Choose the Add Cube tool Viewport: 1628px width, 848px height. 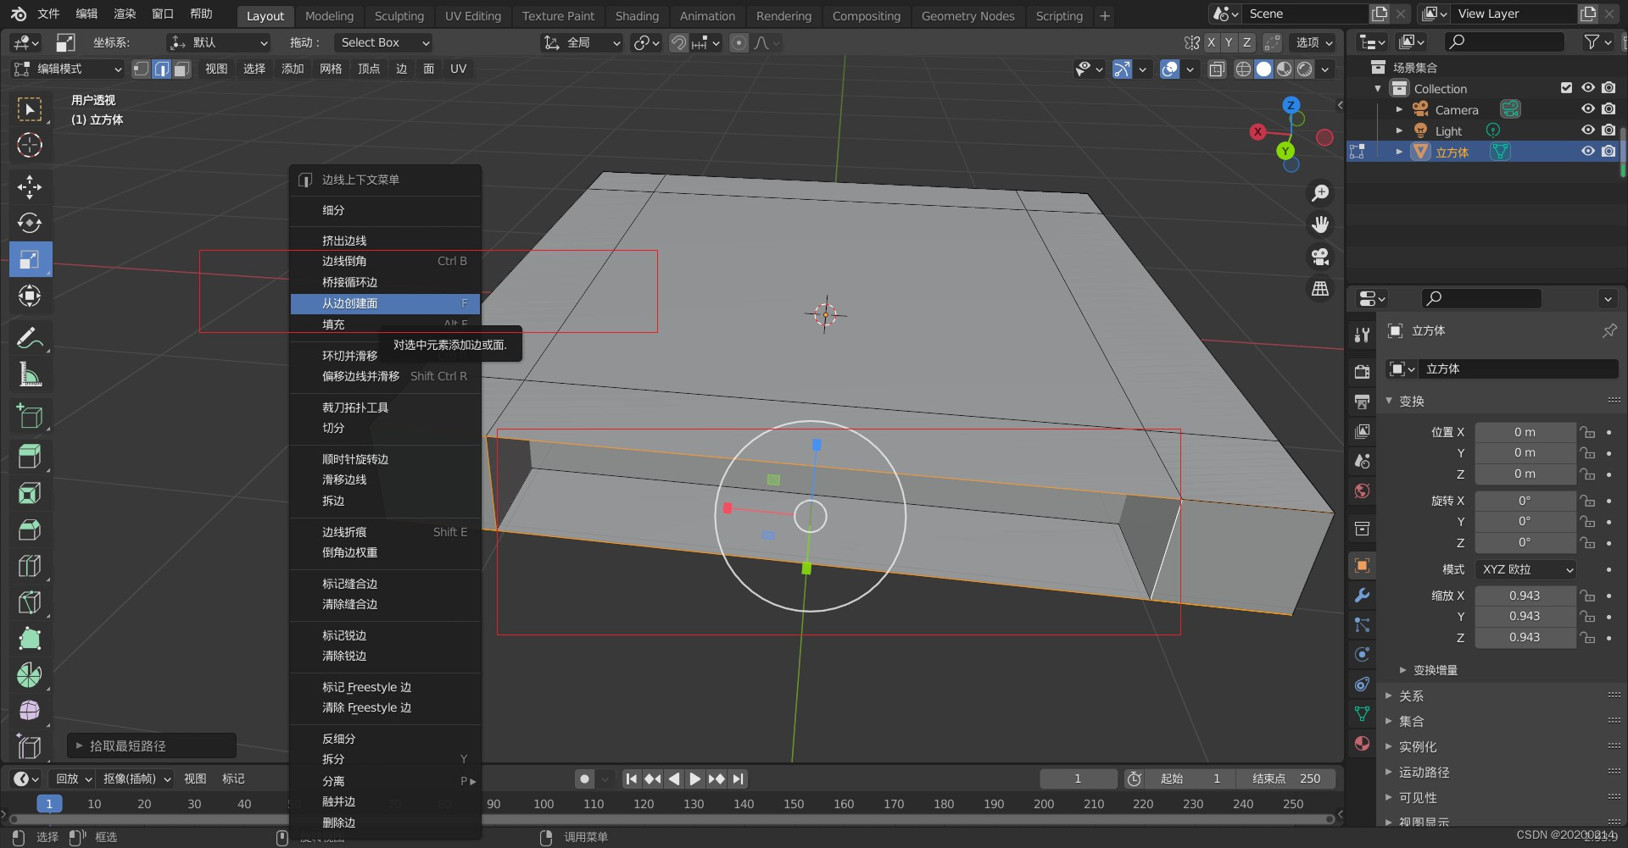(30, 416)
